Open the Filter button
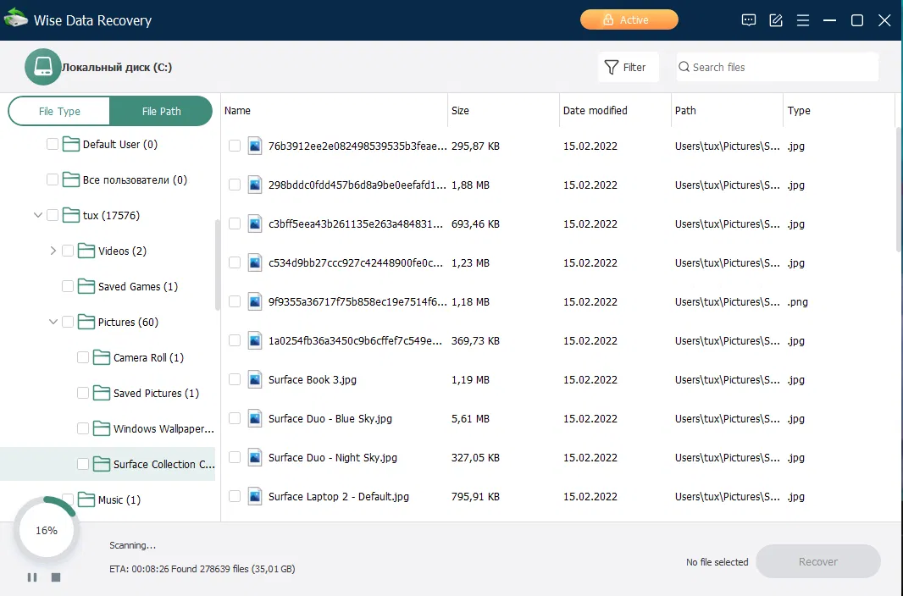The image size is (903, 596). (x=628, y=68)
